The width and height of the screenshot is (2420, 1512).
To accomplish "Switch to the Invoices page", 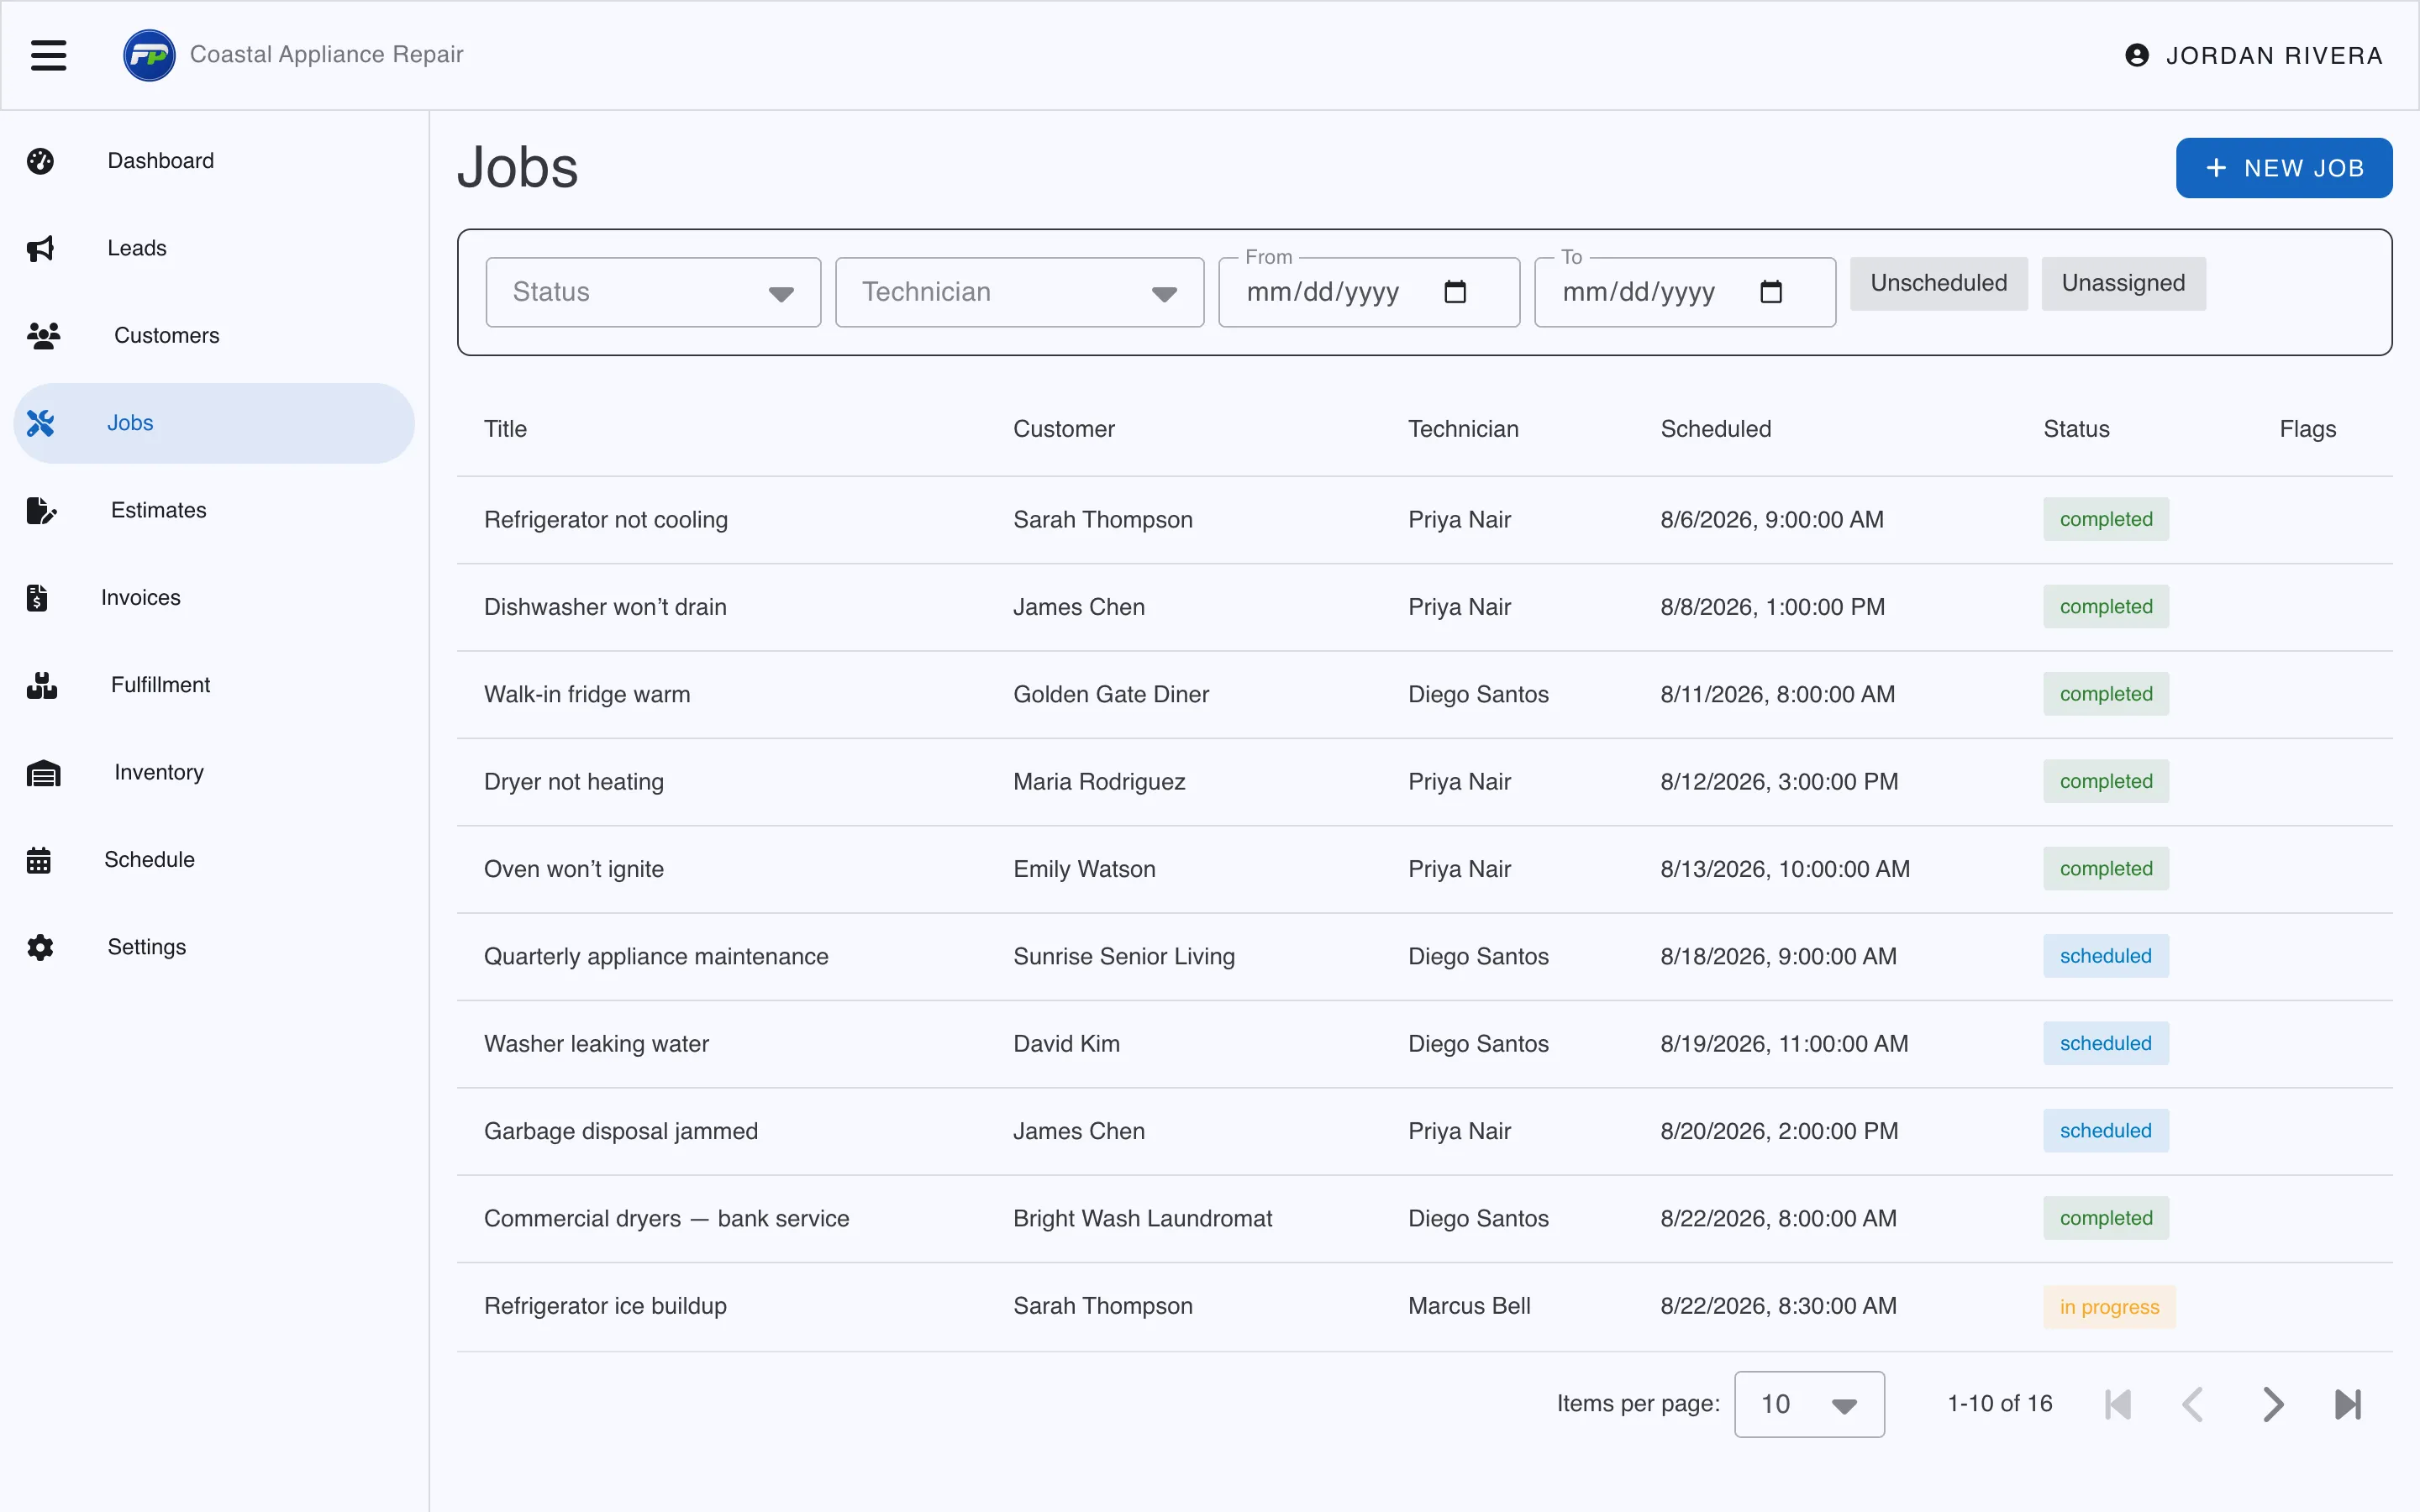I will [x=214, y=598].
